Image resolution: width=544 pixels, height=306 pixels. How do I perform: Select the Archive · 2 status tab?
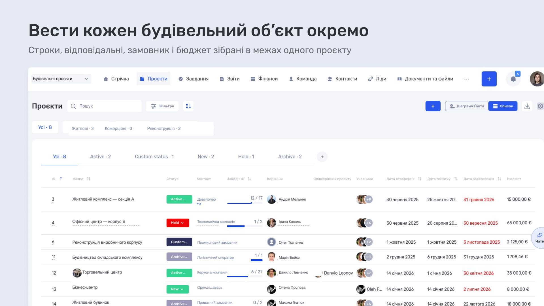coord(290,157)
